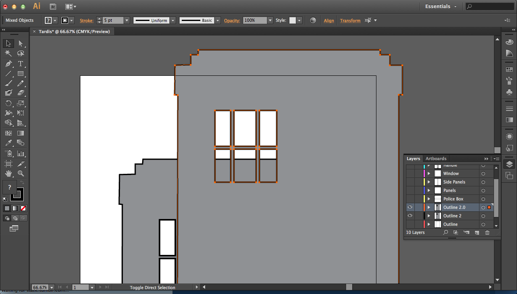Select the Magic Wand tool
The width and height of the screenshot is (517, 294).
[8, 53]
